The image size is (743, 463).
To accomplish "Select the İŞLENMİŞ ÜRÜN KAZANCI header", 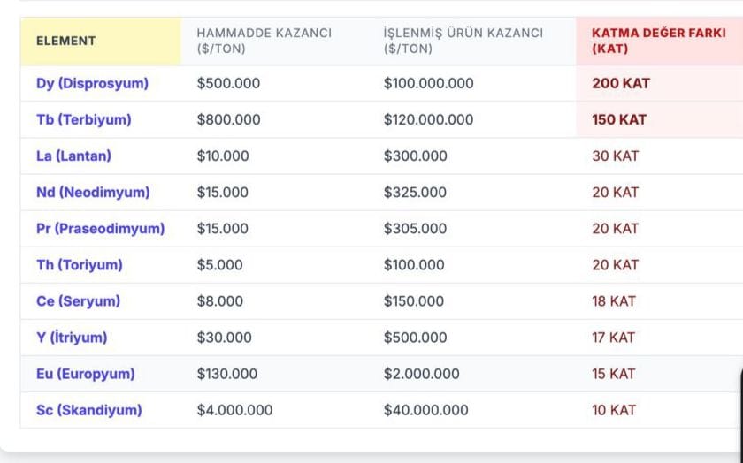I will click(463, 41).
